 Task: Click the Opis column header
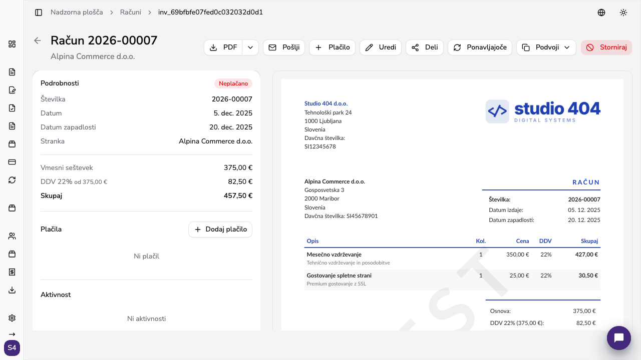[x=312, y=241]
